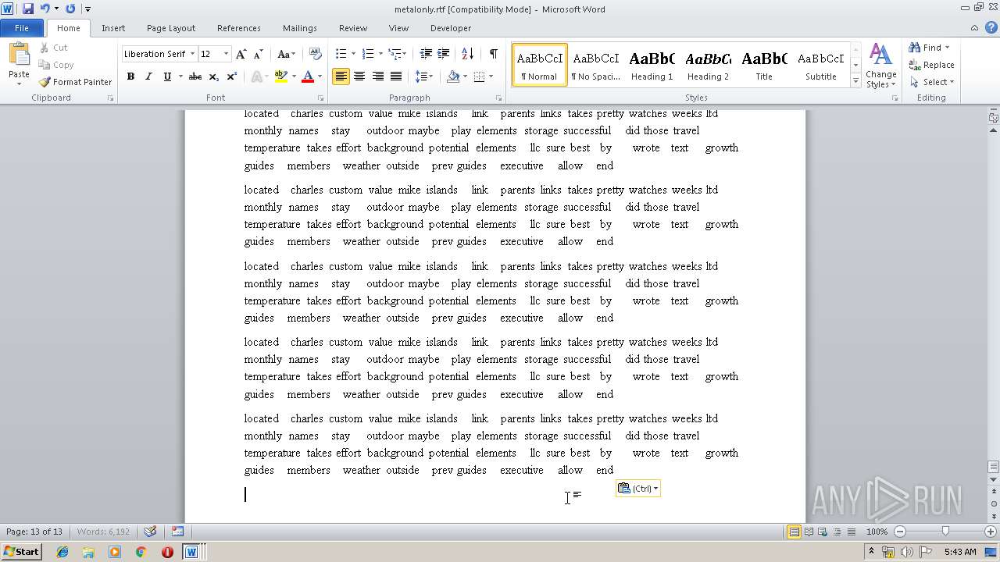Image resolution: width=1000 pixels, height=562 pixels.
Task: Open the font size dropdown
Action: tap(227, 54)
